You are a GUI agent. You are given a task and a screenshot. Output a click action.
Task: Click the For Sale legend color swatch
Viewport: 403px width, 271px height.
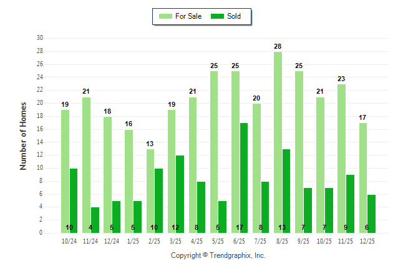pos(166,16)
